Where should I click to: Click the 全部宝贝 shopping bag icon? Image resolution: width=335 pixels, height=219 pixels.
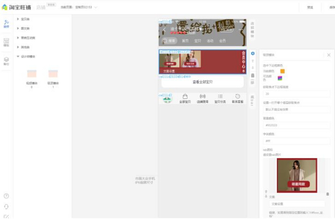[x=185, y=98]
